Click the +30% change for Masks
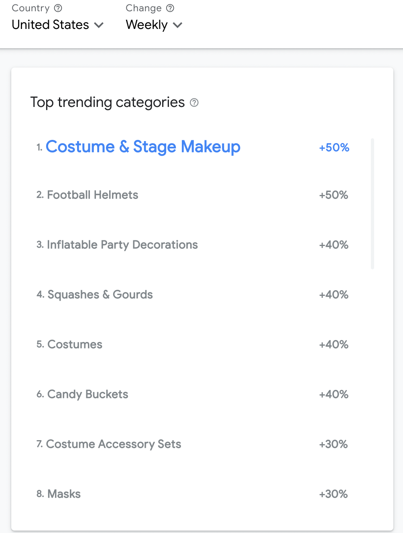Screen dimensions: 403x533 [x=333, y=494]
